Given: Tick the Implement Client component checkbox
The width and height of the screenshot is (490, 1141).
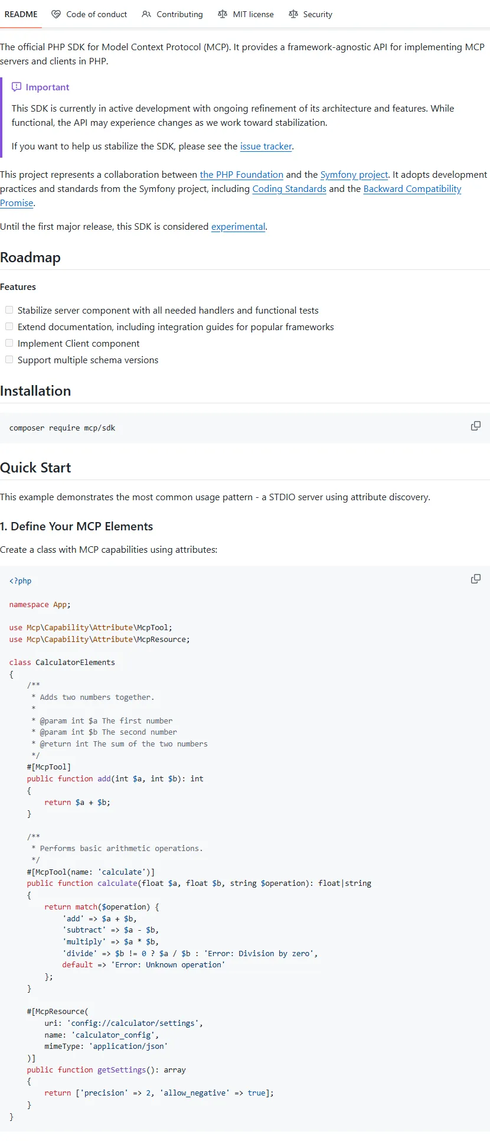Looking at the screenshot, I should tap(9, 343).
